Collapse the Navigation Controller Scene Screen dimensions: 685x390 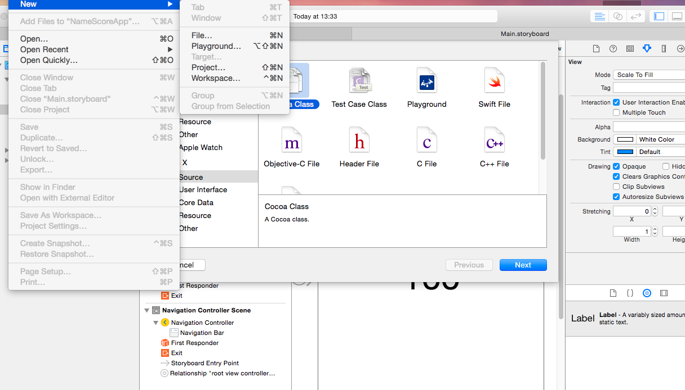click(x=146, y=310)
